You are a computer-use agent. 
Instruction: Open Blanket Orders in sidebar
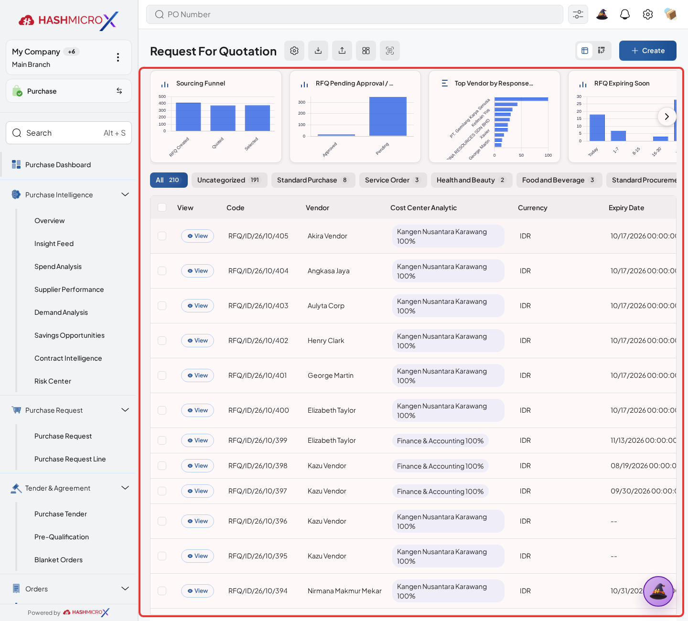58,560
